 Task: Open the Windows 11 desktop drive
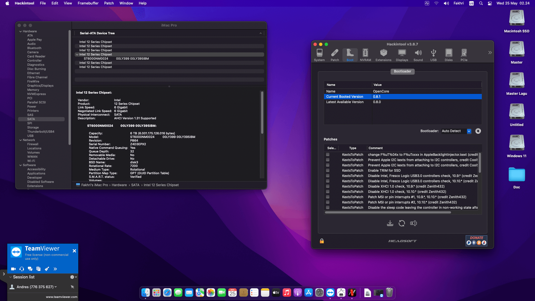517,147
